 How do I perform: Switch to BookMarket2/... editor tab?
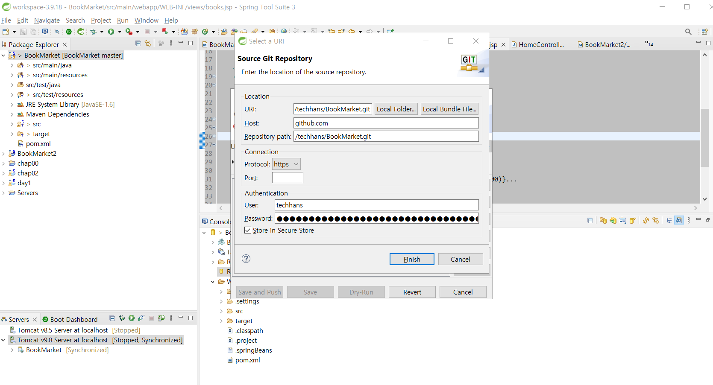[604, 44]
